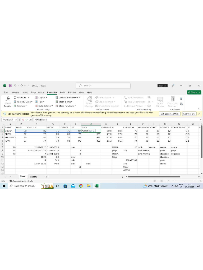Click Define Name in Defined Names

point(103,98)
